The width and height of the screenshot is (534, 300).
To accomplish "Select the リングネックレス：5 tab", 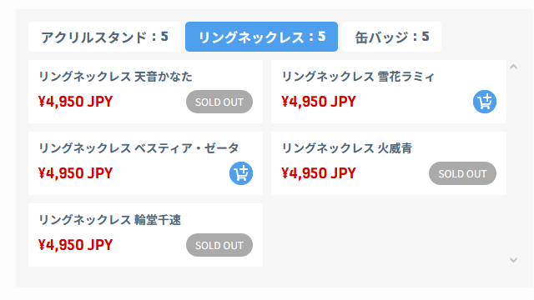I will click(261, 37).
